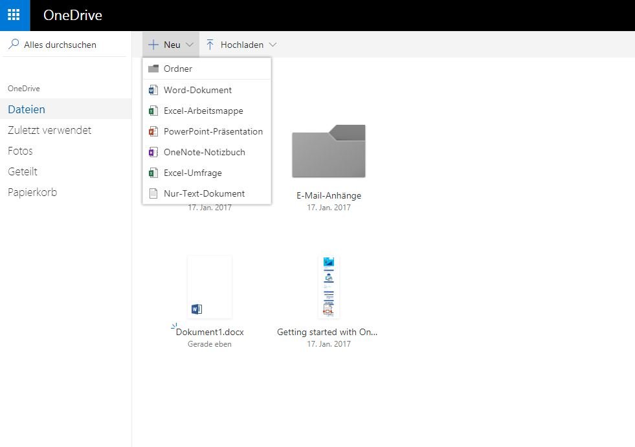Image resolution: width=635 pixels, height=447 pixels.
Task: Open the Getting started with On... thumbnail
Action: pyautogui.click(x=328, y=287)
